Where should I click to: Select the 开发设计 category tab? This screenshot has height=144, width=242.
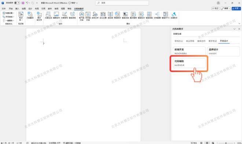(224, 41)
